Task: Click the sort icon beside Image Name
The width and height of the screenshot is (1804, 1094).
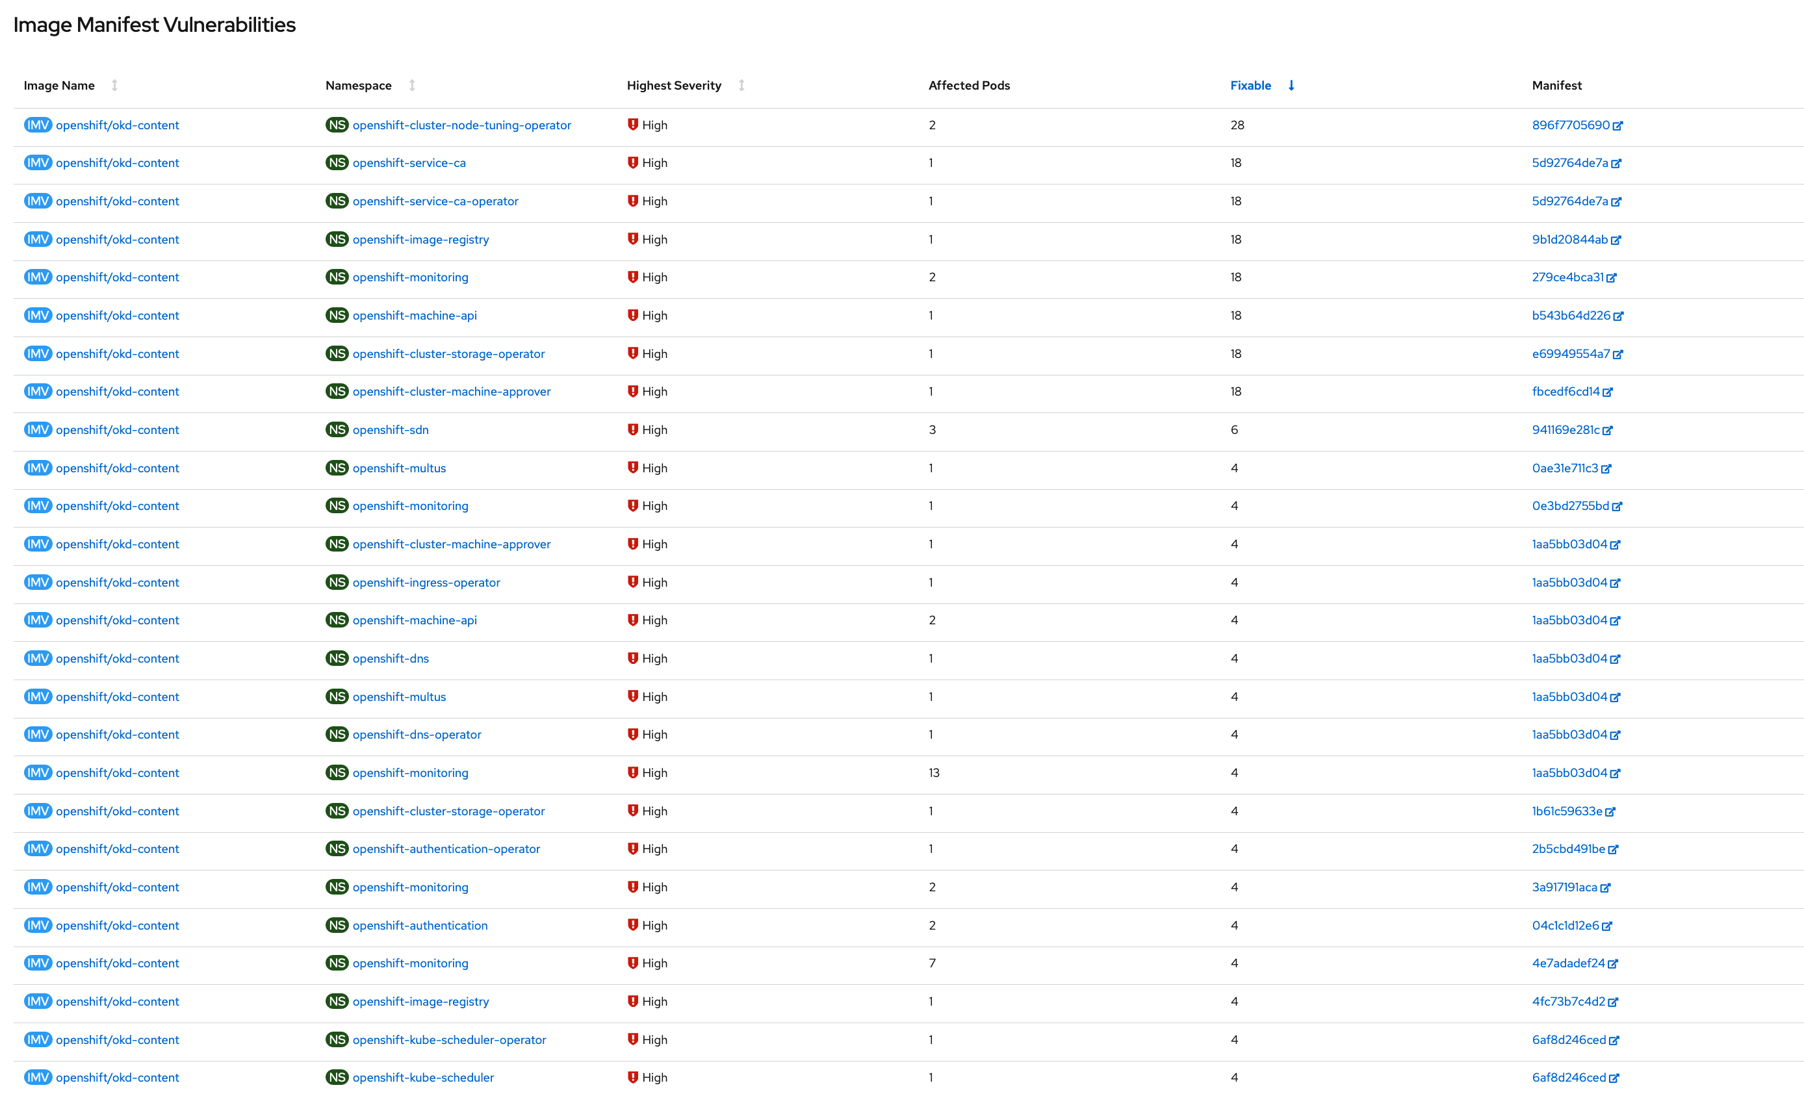Action: 114,86
